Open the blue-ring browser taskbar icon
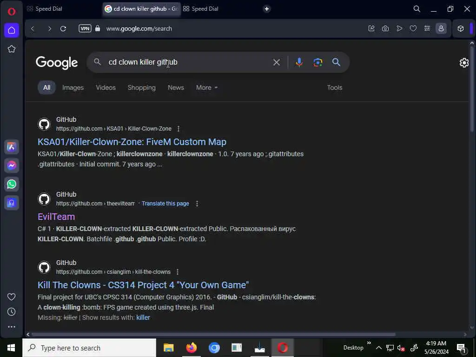This screenshot has height=357, width=476. pyautogui.click(x=214, y=348)
